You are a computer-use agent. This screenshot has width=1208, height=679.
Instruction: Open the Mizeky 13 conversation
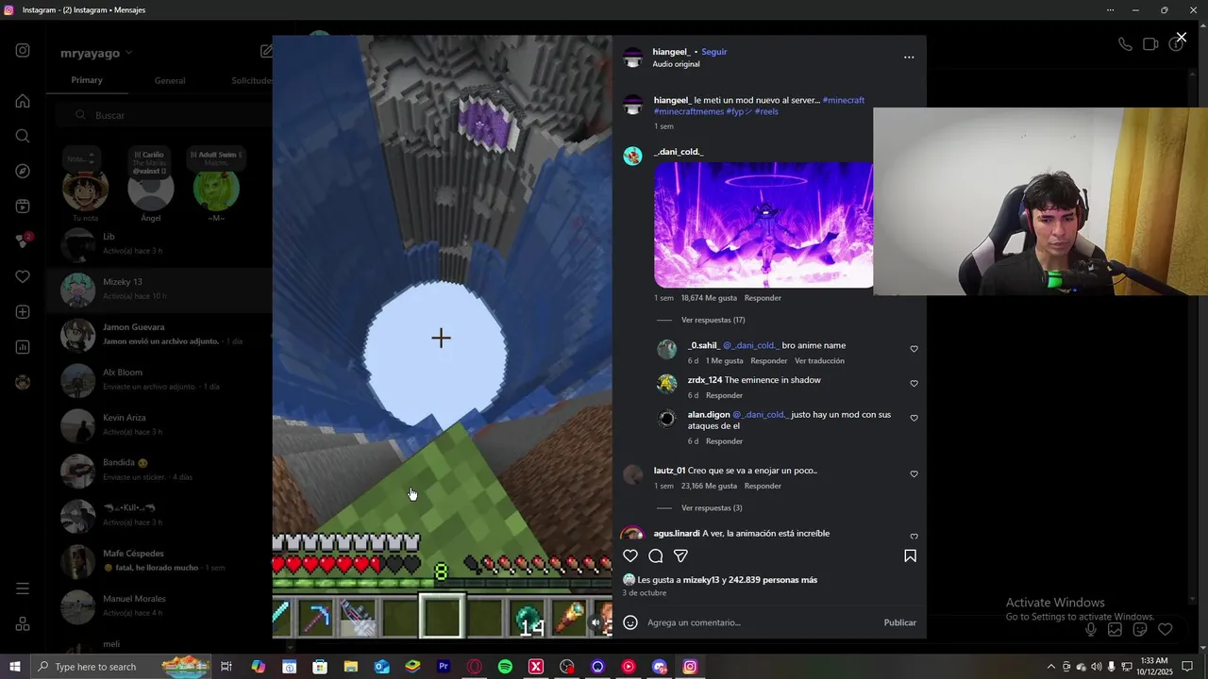160,290
